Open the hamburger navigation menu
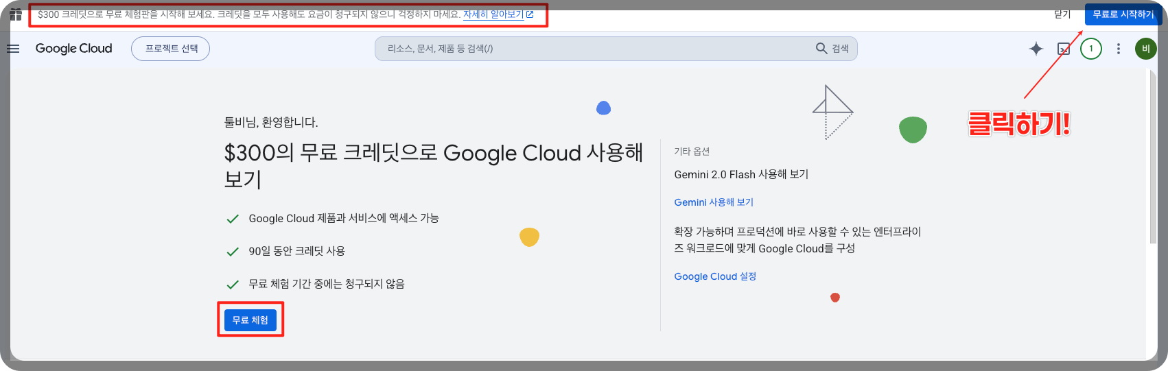 [13, 49]
